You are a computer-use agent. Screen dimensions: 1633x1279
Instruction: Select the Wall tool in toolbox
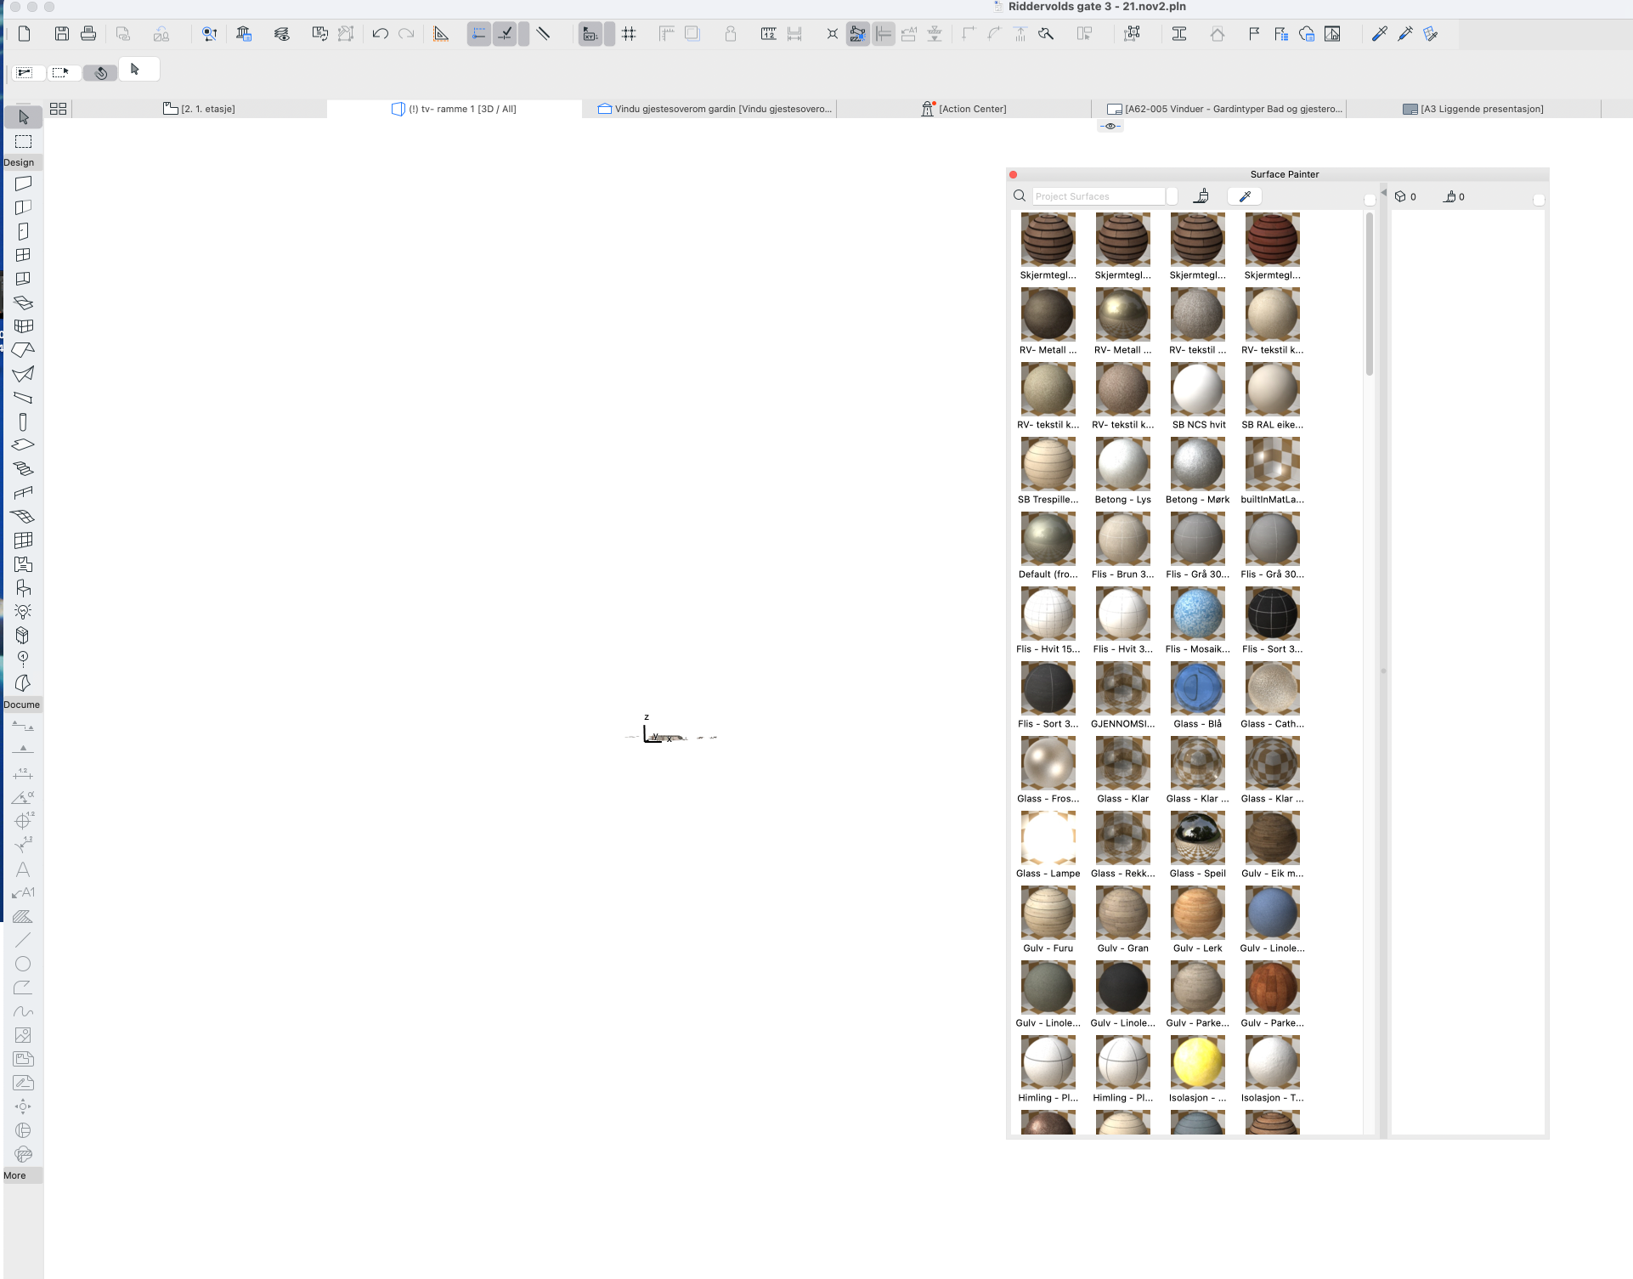tap(23, 184)
